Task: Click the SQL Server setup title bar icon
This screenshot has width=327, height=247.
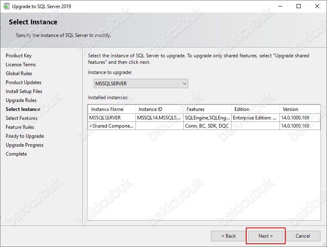Action: [6, 6]
